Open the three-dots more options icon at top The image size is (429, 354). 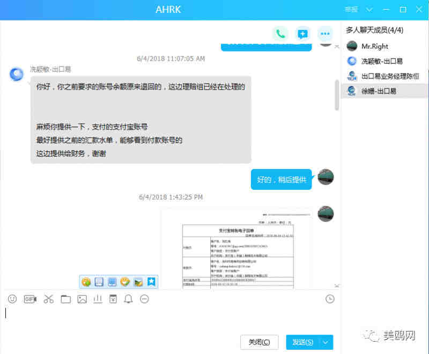click(x=325, y=34)
